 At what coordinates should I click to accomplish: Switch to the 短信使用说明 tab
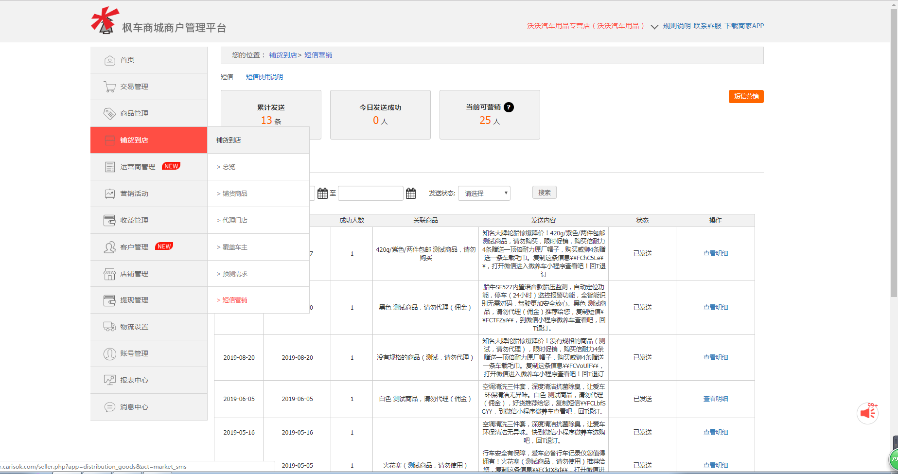[x=264, y=77]
